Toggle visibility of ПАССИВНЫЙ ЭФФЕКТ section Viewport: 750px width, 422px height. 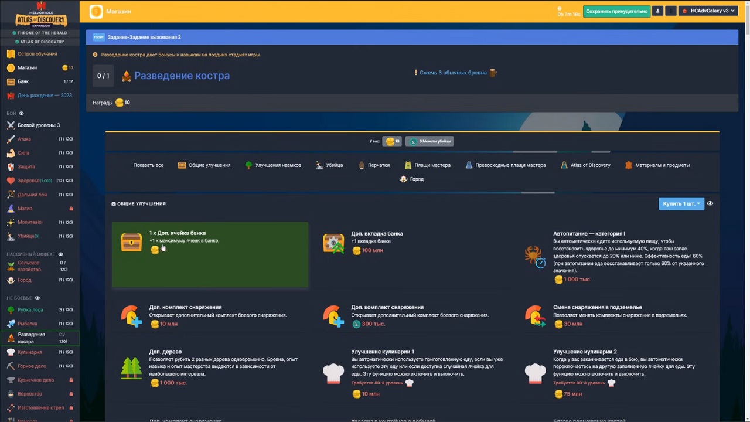[60, 254]
